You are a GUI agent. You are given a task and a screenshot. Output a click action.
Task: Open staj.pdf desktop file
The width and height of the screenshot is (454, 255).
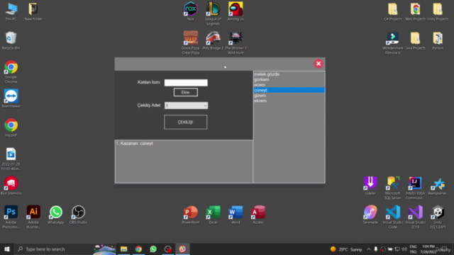click(11, 127)
